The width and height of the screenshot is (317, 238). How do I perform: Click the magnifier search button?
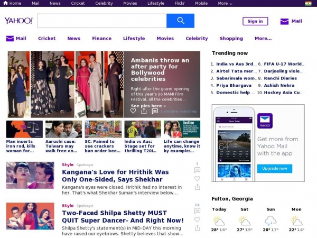pos(180,21)
